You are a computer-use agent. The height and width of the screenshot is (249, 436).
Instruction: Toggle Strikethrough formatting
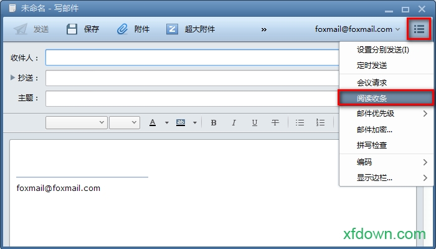[x=275, y=122]
